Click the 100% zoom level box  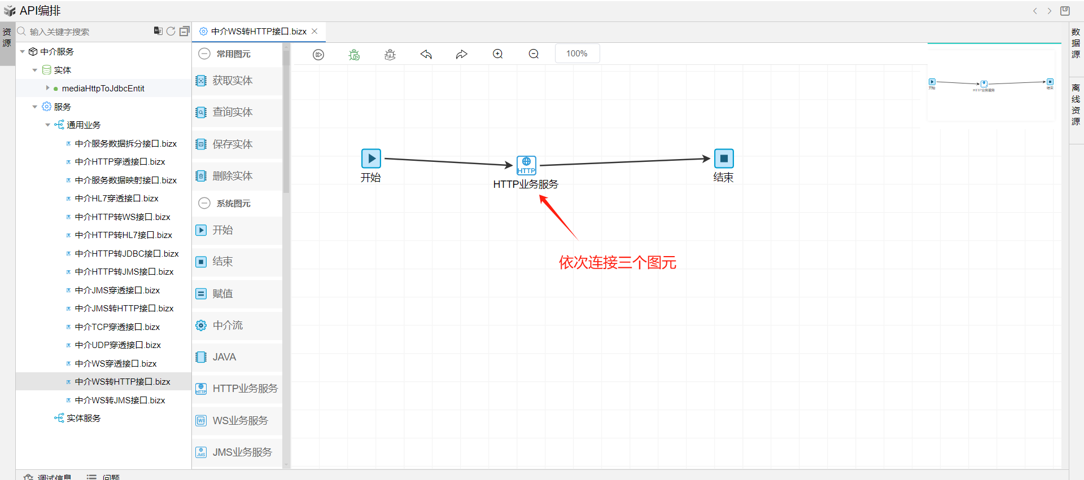click(577, 54)
